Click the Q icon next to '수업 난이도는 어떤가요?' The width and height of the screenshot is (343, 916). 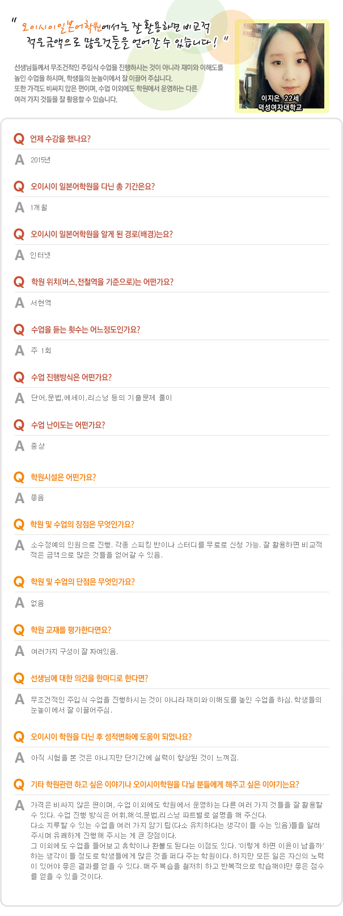(x=19, y=425)
